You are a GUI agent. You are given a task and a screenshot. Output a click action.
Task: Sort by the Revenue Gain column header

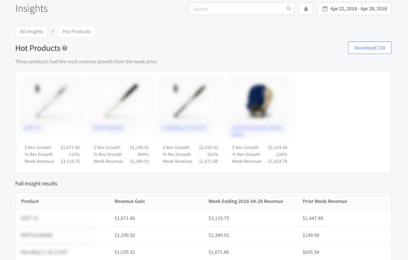(129, 201)
